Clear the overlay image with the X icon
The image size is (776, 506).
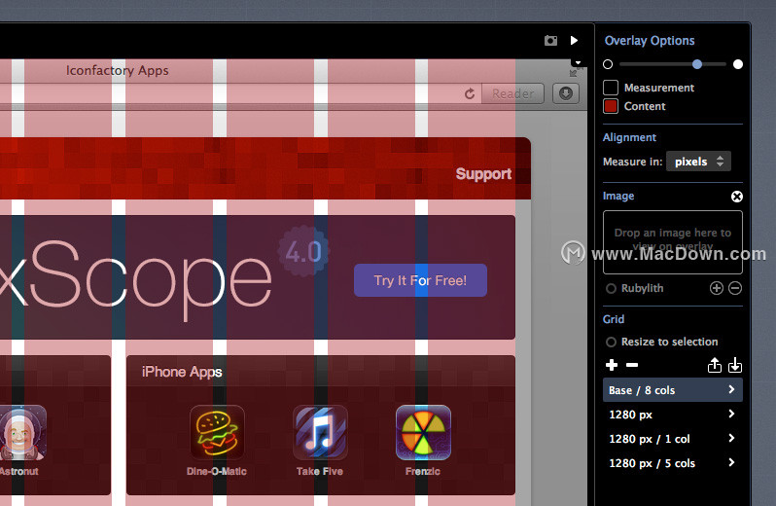tap(737, 197)
